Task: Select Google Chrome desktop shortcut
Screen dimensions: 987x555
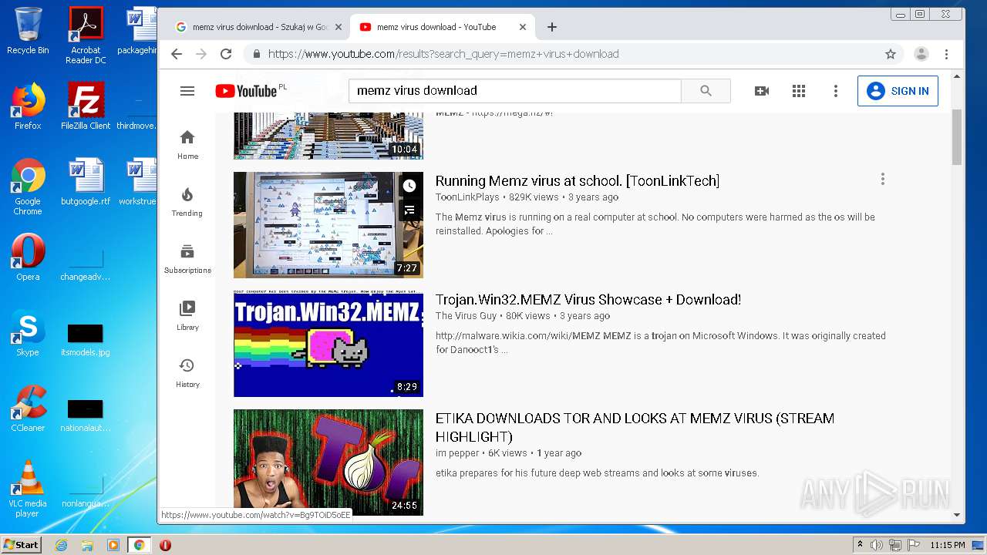Action: click(28, 187)
